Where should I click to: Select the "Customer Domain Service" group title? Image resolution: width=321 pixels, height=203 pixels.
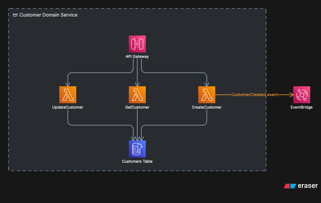(48, 15)
